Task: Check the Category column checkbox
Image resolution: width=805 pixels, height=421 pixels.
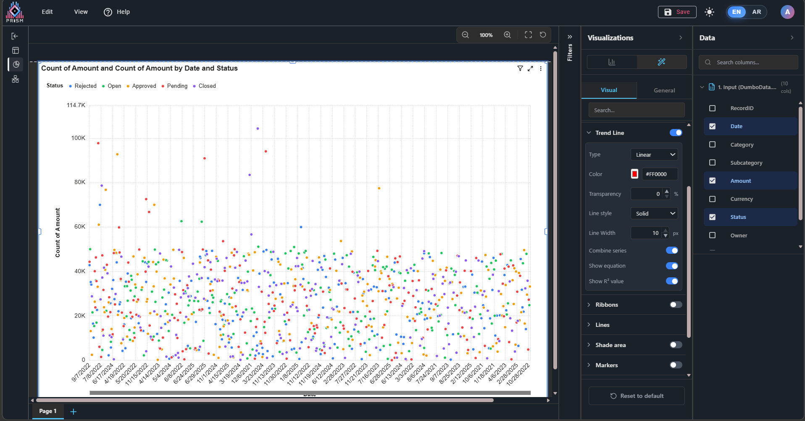Action: tap(712, 145)
